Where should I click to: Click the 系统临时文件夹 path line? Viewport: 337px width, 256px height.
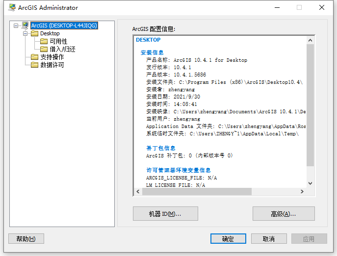222,134
